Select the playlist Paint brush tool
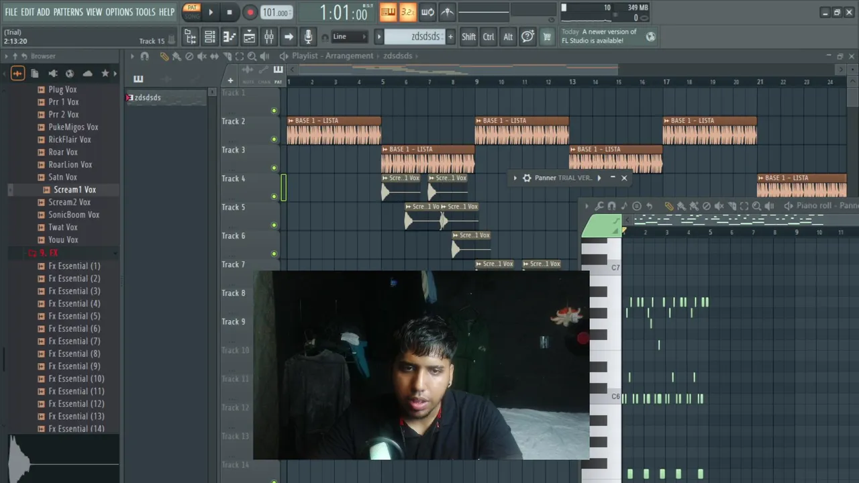The width and height of the screenshot is (859, 483). 176,56
